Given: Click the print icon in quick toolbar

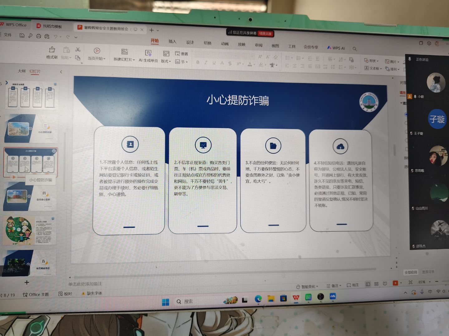Looking at the screenshot, I should point(39,36).
